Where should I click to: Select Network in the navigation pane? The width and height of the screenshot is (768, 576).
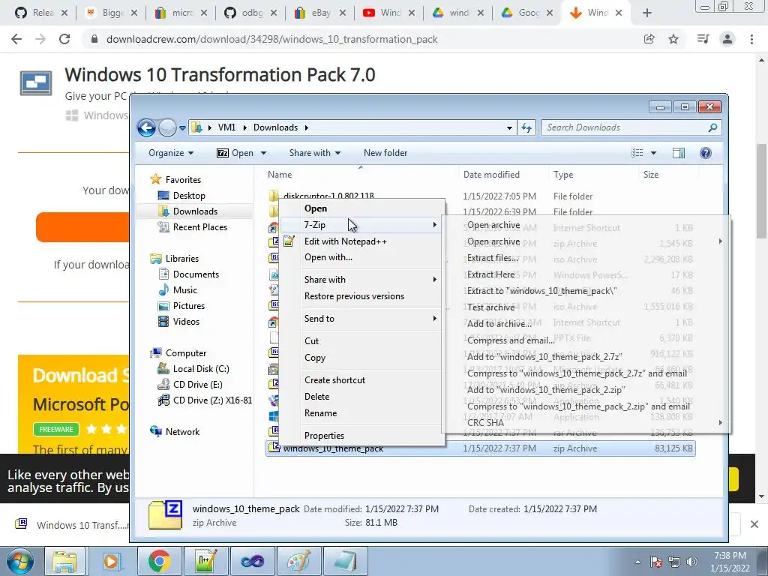click(182, 432)
